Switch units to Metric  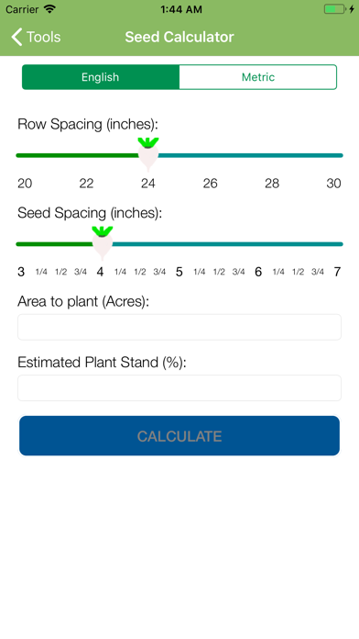tap(257, 77)
